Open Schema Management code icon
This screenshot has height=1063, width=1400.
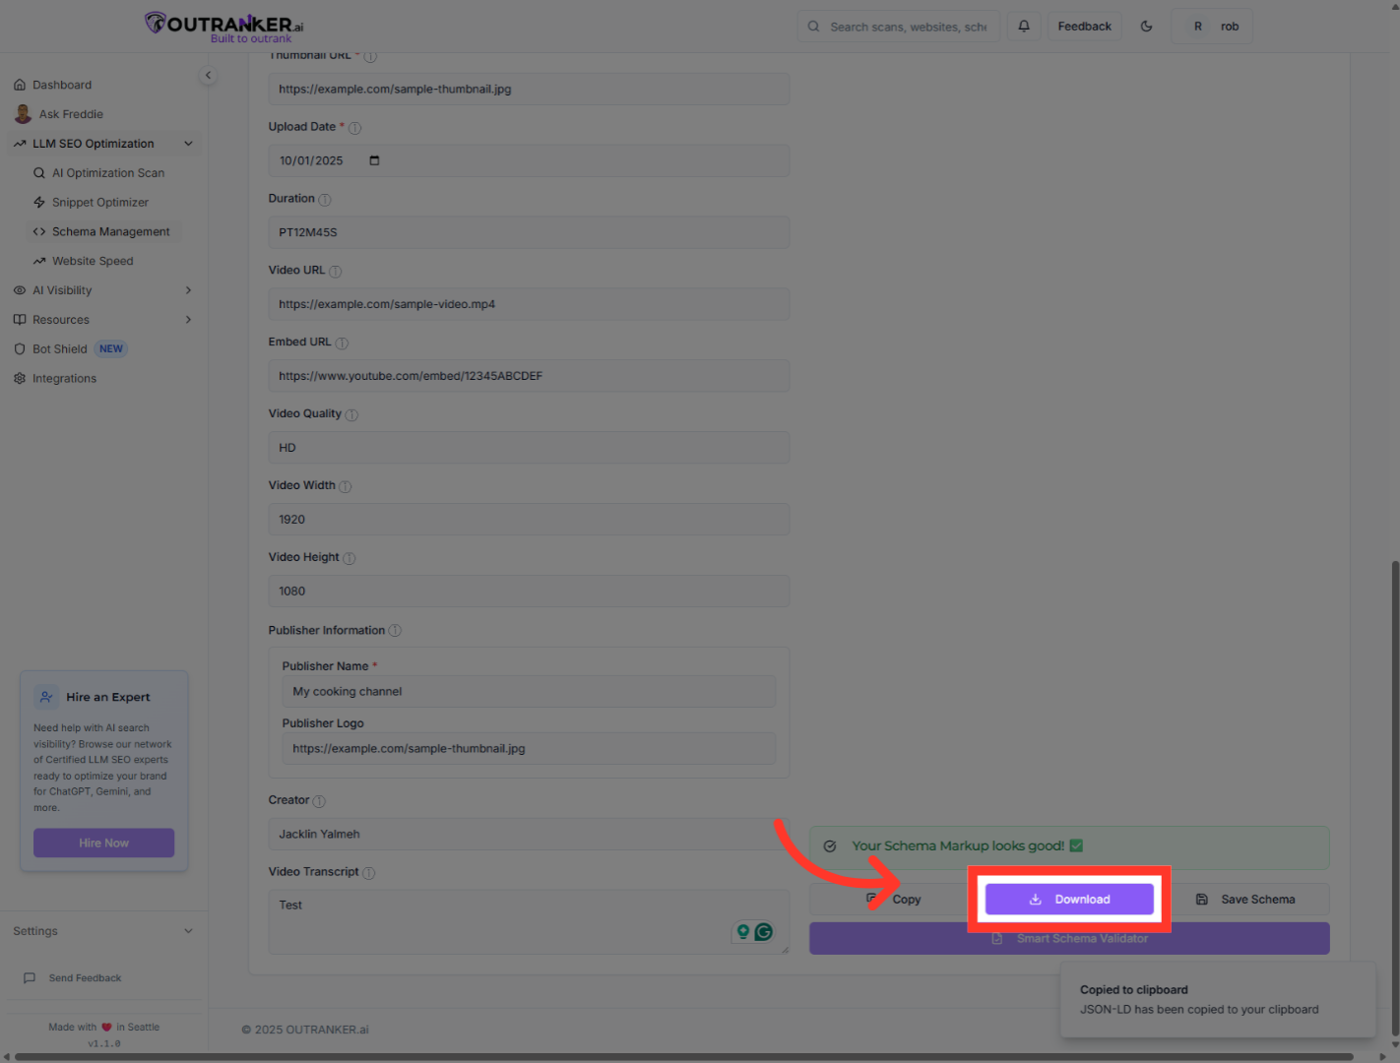[38, 231]
